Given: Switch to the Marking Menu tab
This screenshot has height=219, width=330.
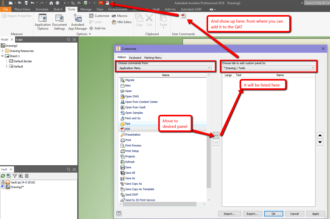Looking at the screenshot, I should click(x=153, y=57).
